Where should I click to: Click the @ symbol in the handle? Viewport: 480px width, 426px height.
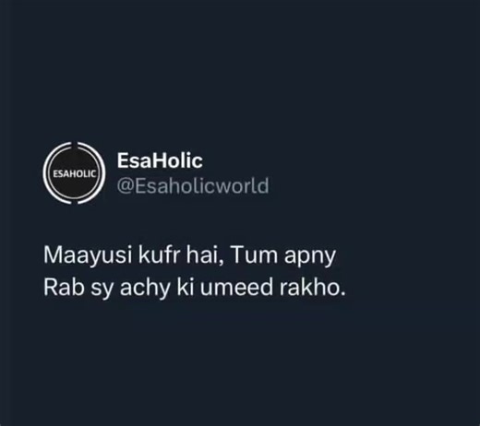coord(125,186)
